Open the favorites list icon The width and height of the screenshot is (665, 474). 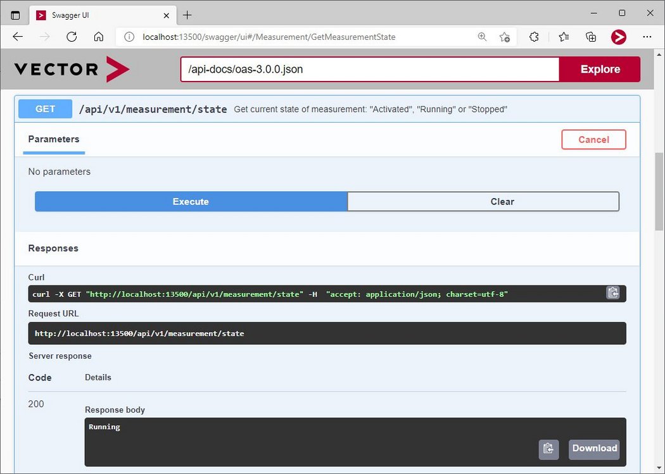coord(564,37)
